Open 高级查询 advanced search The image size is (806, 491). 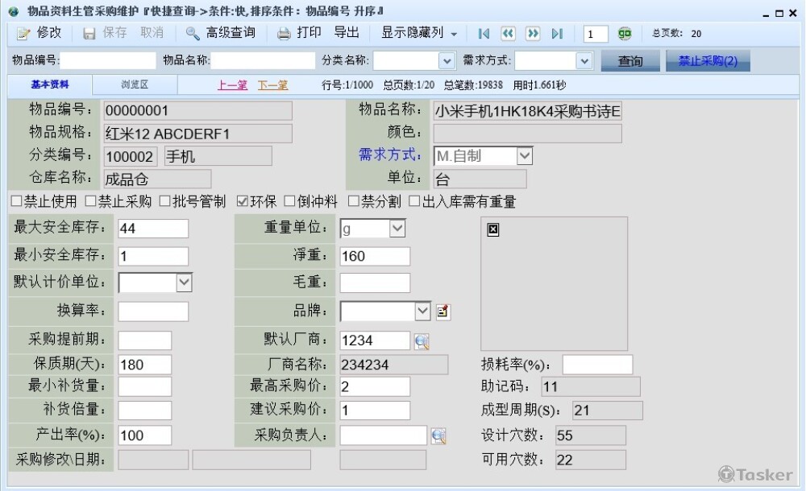click(x=220, y=33)
